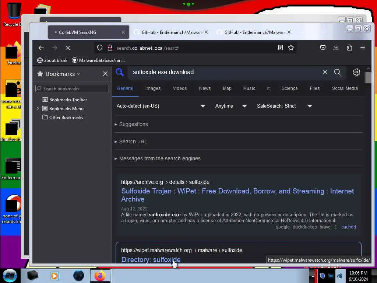The width and height of the screenshot is (377, 283).
Task: Open cached version of archive.org result
Action: pos(349,227)
